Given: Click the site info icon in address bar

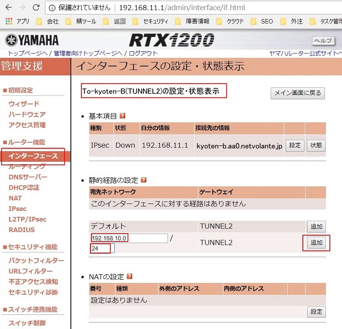Looking at the screenshot, I should tap(52, 8).
